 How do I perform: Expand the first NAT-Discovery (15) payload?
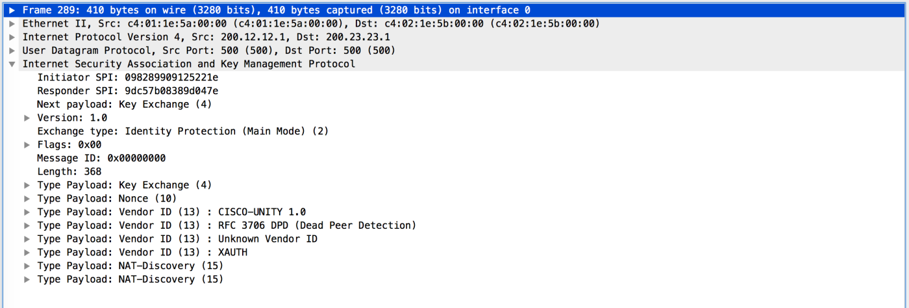point(27,266)
